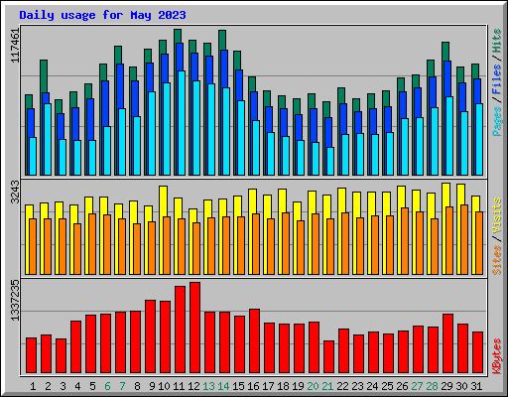
Task: Select the blue Files bar top for day 7
Action: (119, 86)
